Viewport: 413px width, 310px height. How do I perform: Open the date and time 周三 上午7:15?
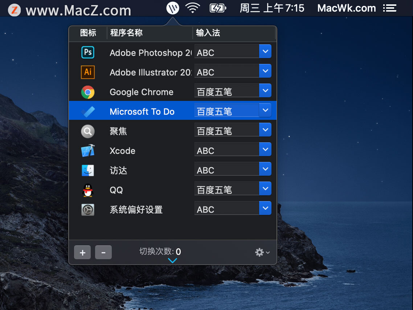(272, 8)
